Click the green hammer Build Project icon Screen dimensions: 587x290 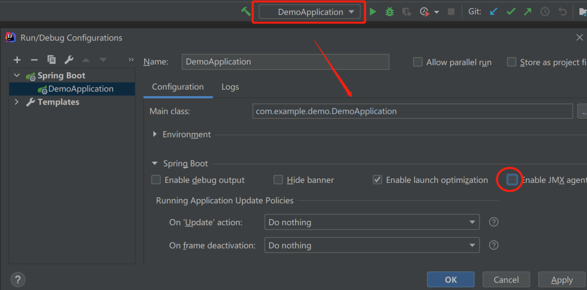click(246, 11)
